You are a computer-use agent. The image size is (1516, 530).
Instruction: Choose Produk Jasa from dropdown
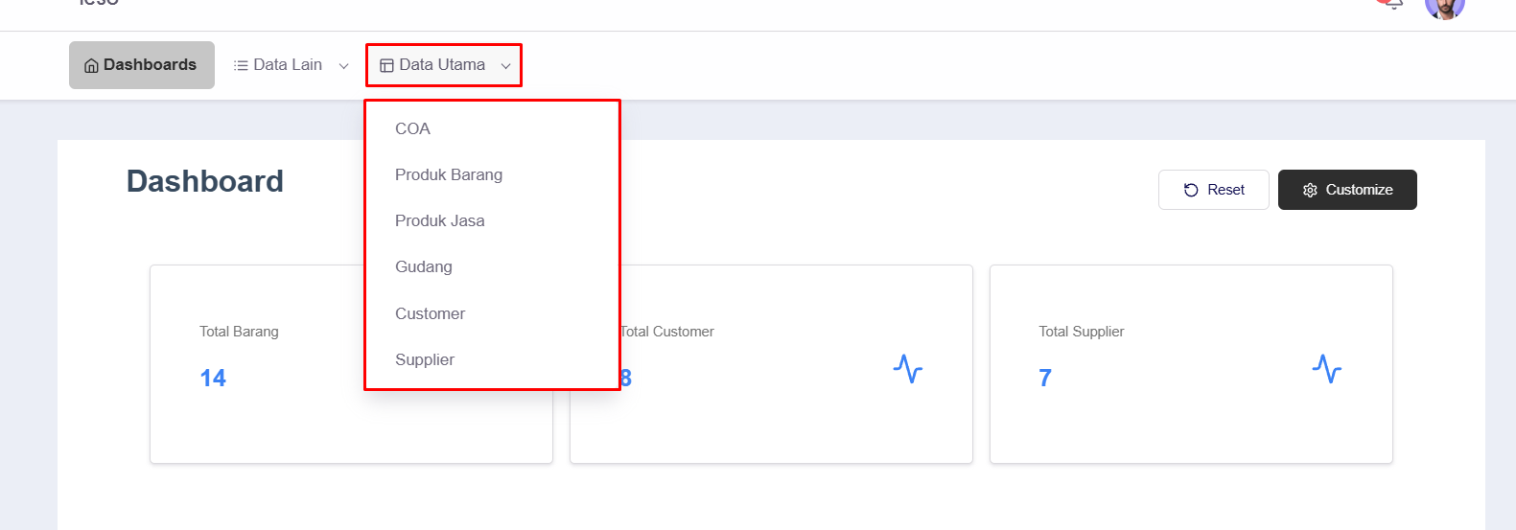coord(439,220)
